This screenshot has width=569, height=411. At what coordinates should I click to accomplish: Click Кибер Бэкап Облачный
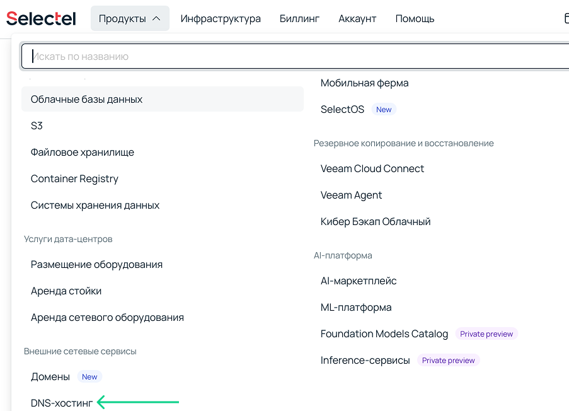point(376,221)
